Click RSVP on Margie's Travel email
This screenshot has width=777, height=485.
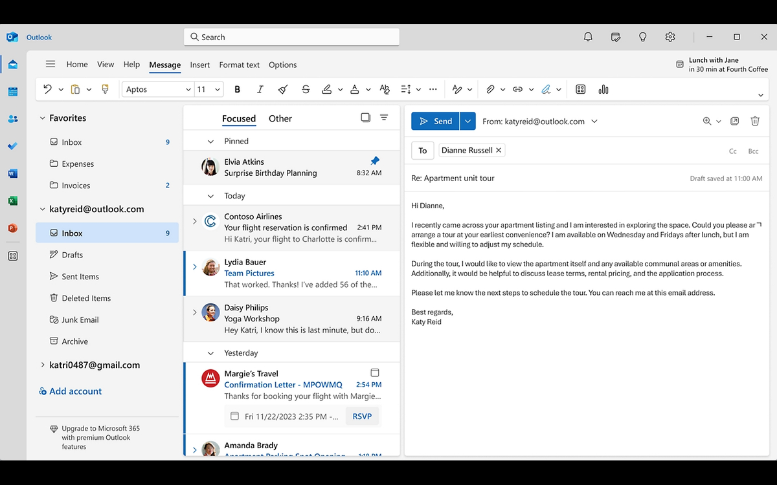click(x=362, y=416)
